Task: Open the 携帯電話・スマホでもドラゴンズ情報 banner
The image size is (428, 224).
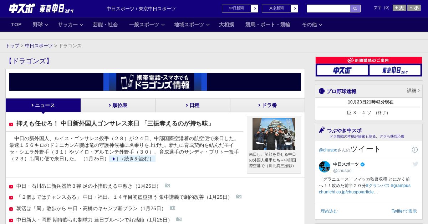Action: click(x=155, y=82)
